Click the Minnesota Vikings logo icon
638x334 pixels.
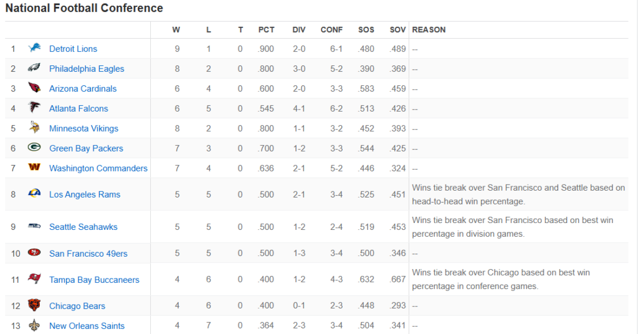point(34,127)
